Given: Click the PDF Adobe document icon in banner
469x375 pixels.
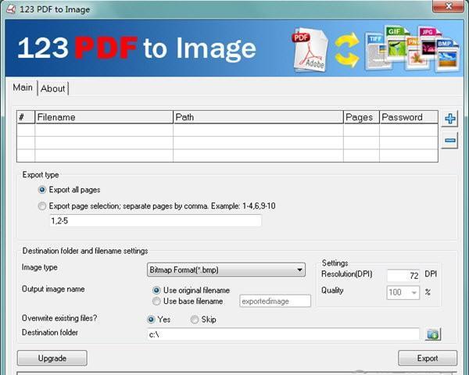Looking at the screenshot, I should pyautogui.click(x=310, y=50).
